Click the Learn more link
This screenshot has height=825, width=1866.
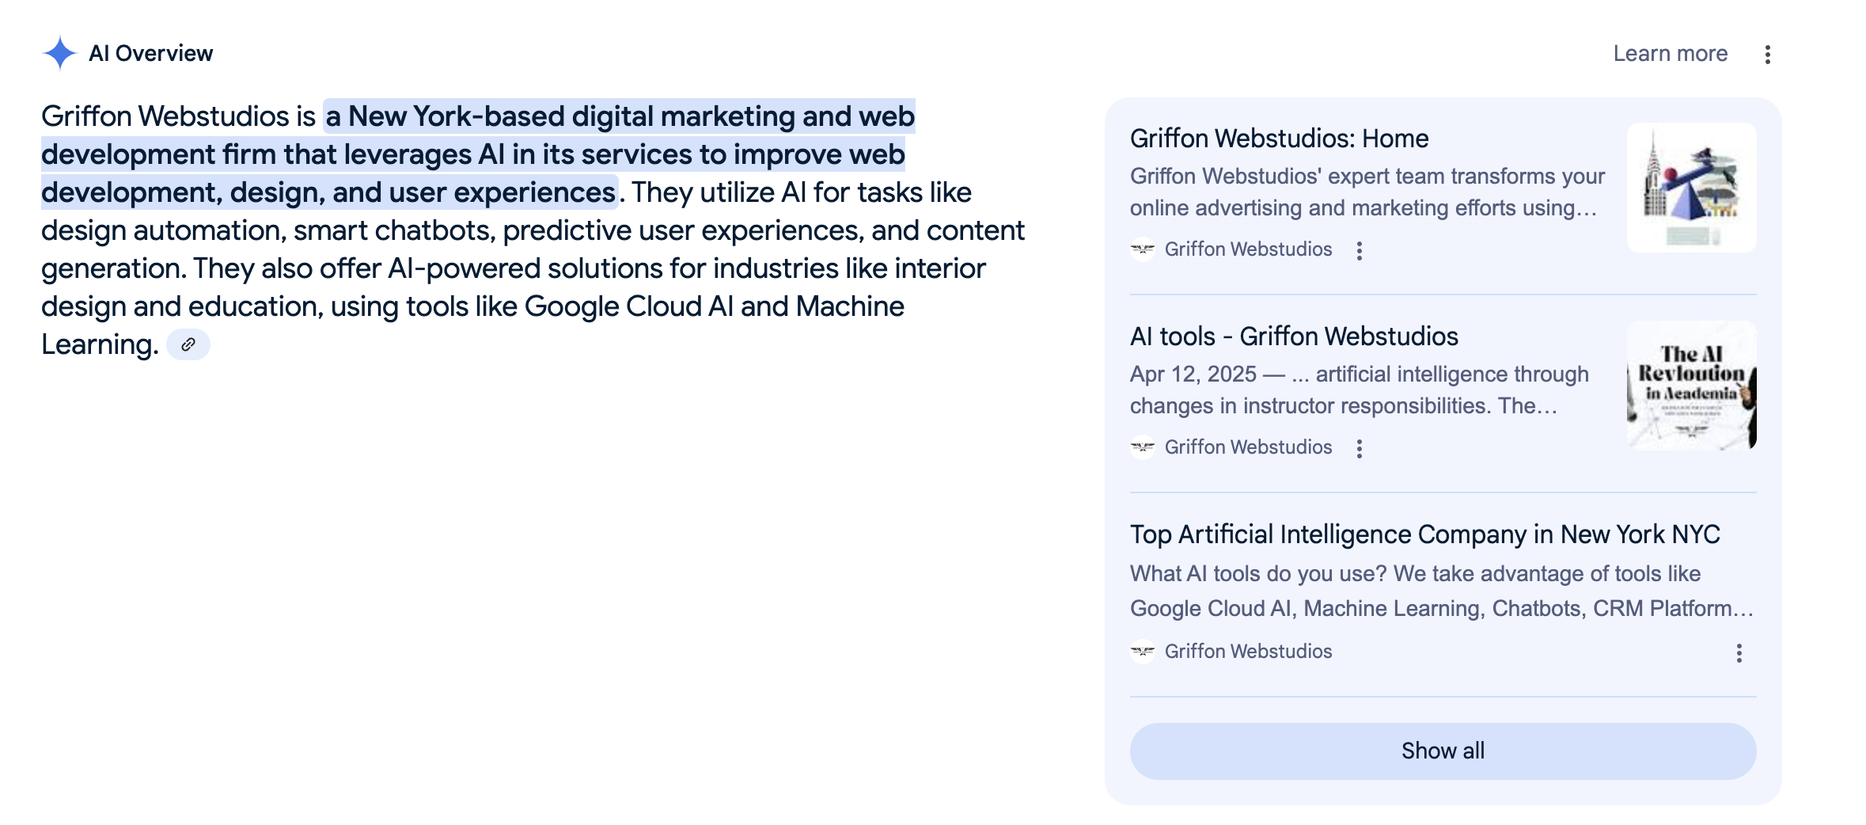click(x=1670, y=53)
